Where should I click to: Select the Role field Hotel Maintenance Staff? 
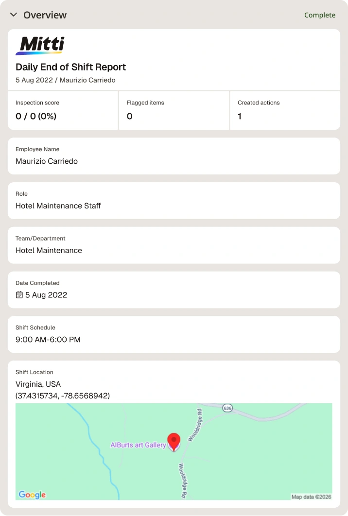(x=174, y=201)
